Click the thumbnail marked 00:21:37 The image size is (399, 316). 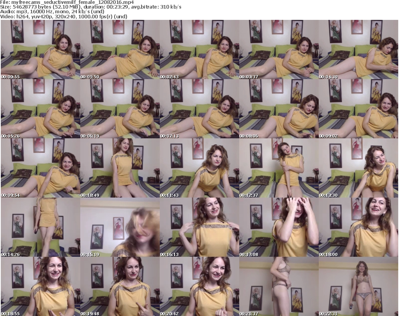(279, 286)
